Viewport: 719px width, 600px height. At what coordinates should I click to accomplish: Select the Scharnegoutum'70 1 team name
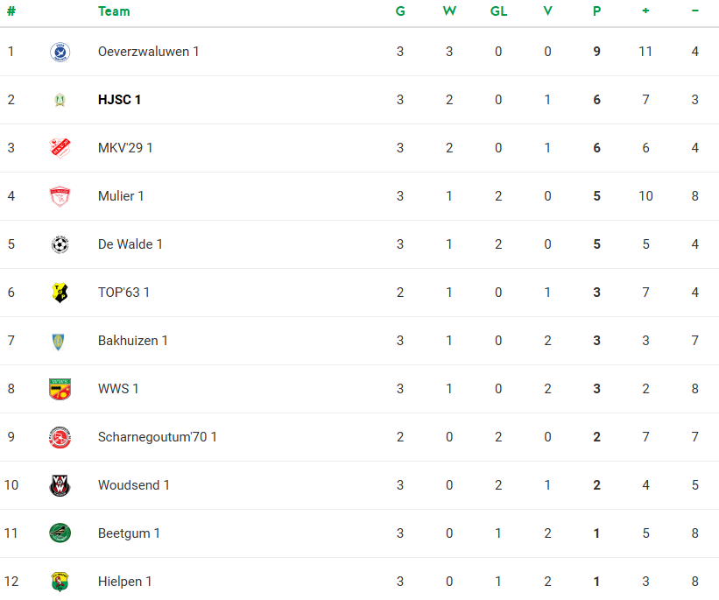(x=157, y=437)
